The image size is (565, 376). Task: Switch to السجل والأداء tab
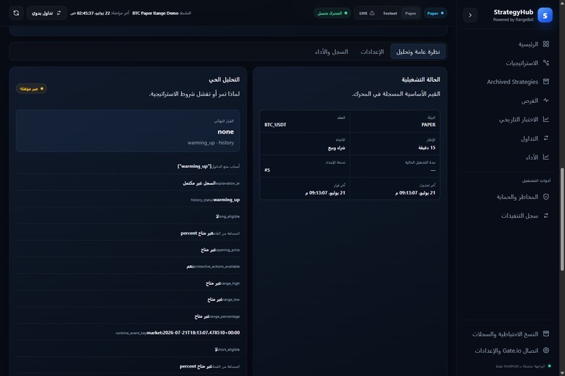332,51
